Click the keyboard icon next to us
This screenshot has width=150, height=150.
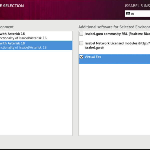tap(128, 13)
